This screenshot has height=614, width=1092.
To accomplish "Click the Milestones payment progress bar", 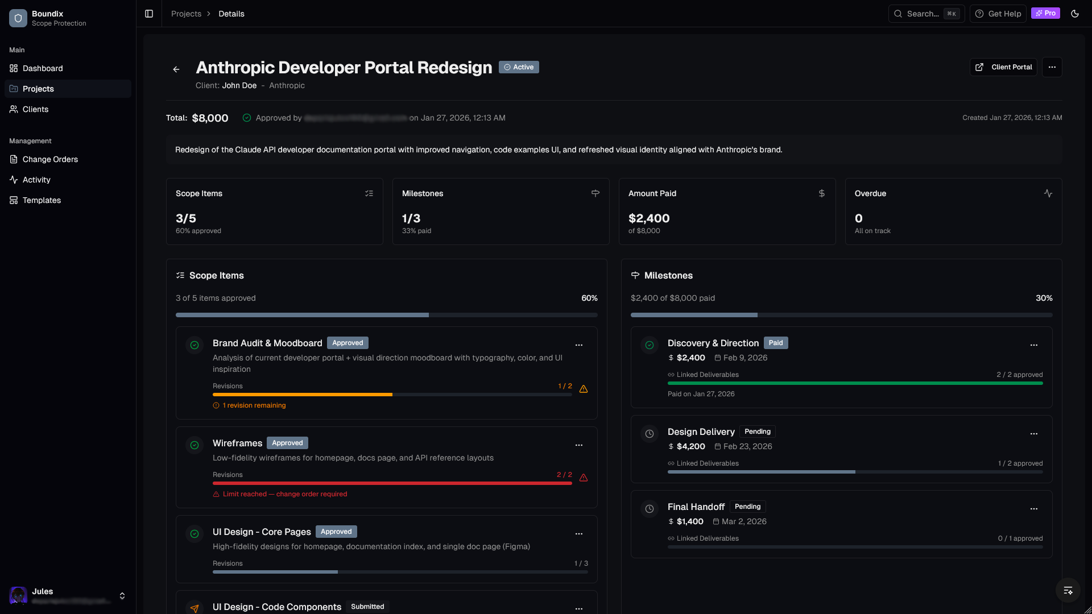I will pos(842,315).
